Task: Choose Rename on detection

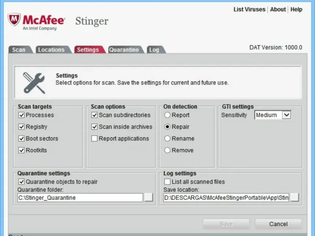Action: point(167,138)
